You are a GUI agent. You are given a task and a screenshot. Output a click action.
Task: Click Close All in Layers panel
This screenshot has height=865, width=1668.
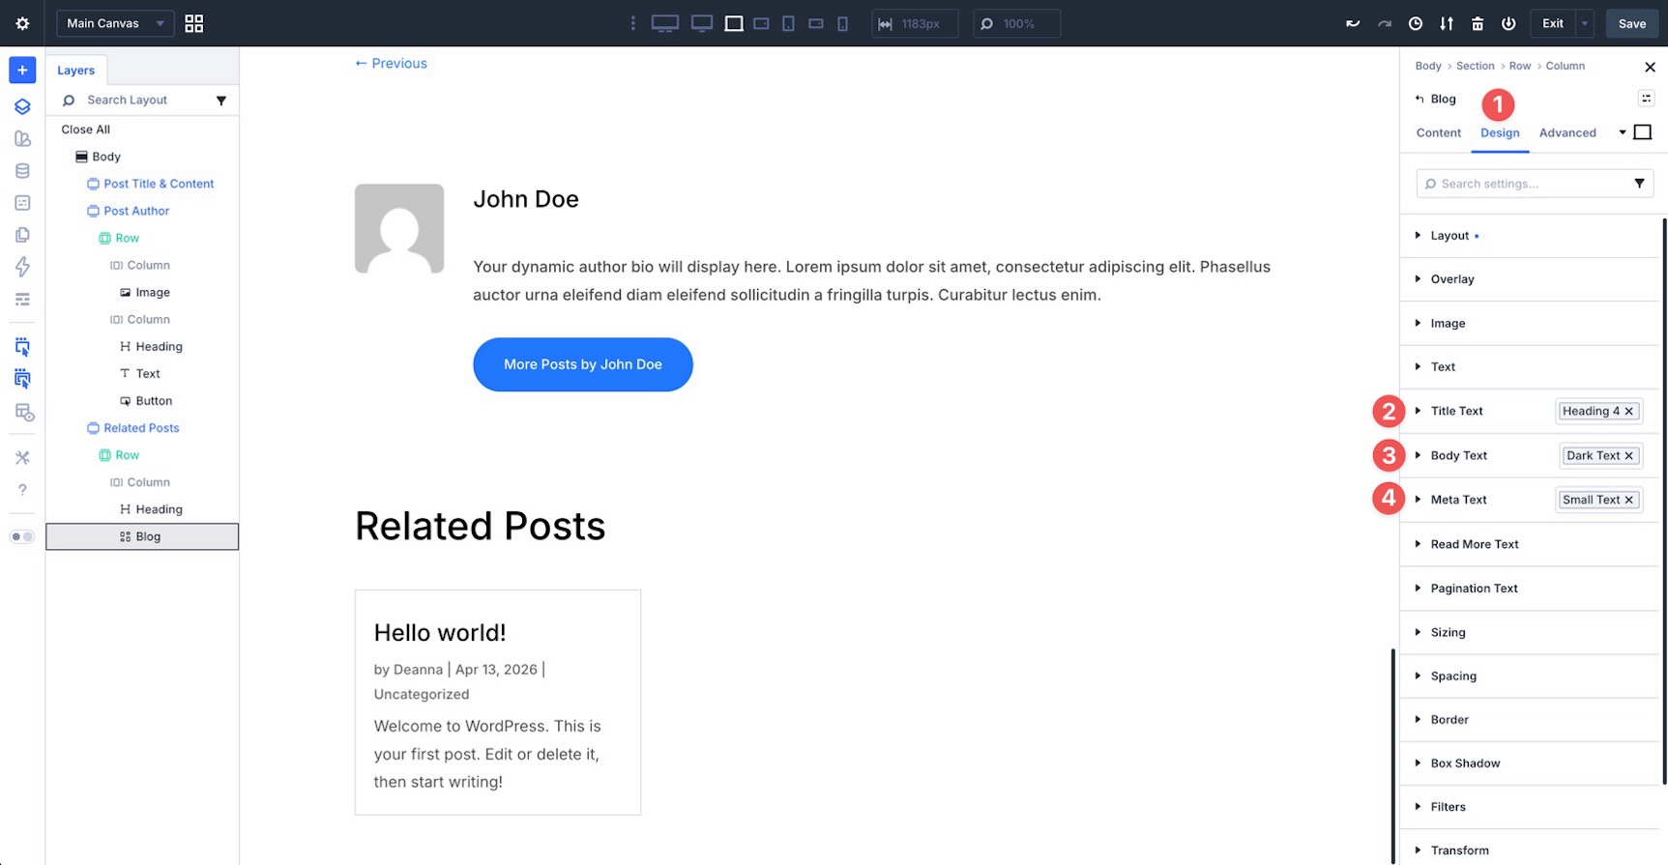point(86,130)
